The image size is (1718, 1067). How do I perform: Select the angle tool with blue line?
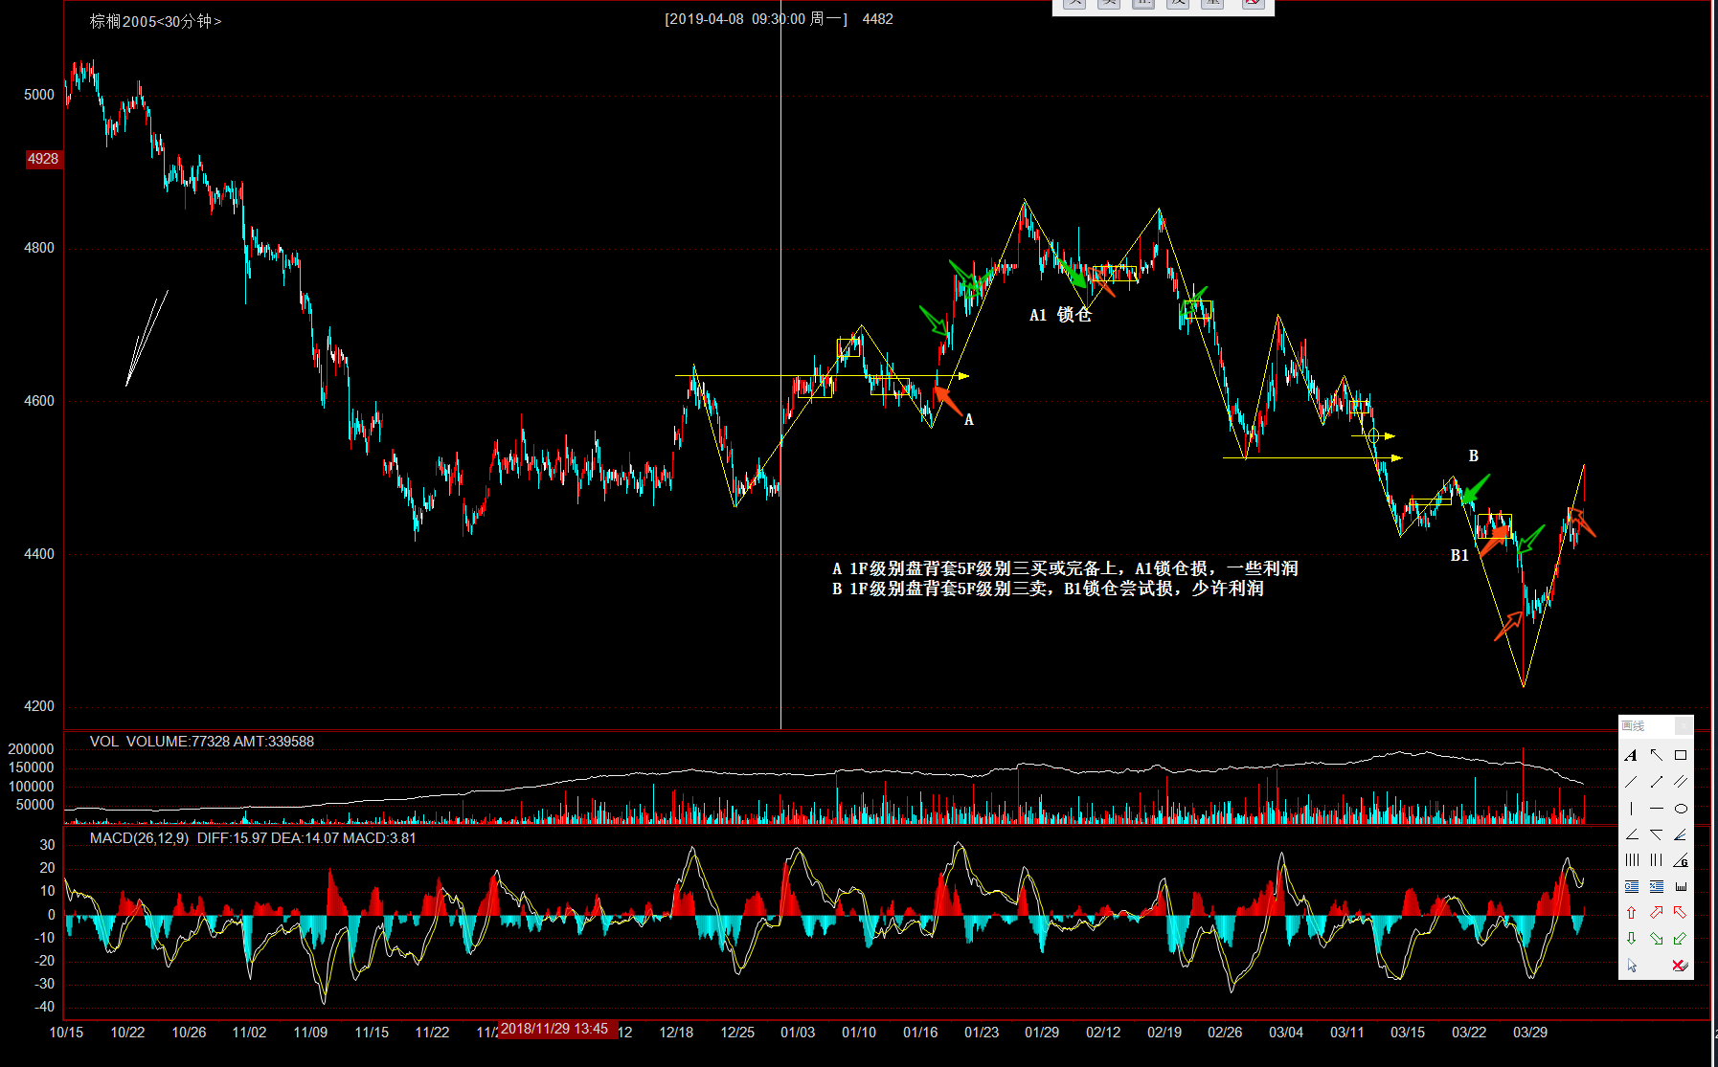coord(1681,834)
